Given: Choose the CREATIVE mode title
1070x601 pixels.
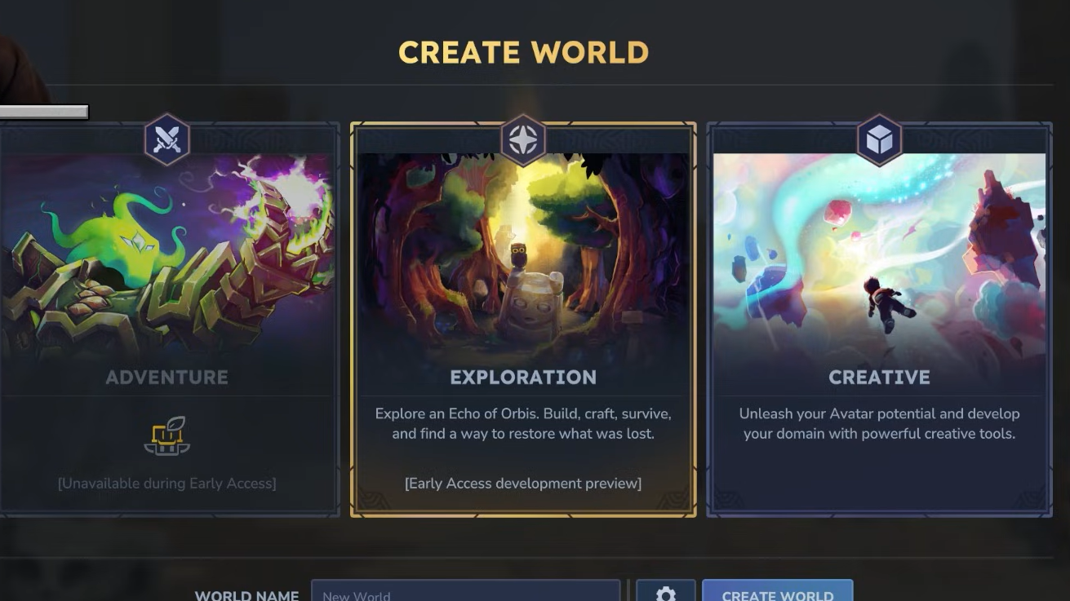Looking at the screenshot, I should click(879, 377).
